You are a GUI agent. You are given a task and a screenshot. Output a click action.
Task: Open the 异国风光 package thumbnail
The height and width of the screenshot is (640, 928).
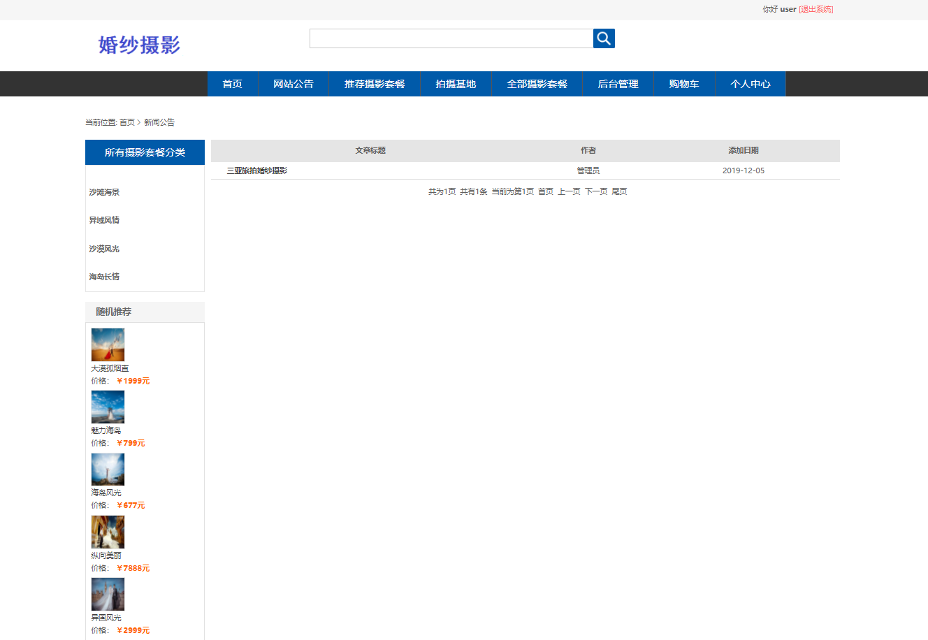[108, 595]
